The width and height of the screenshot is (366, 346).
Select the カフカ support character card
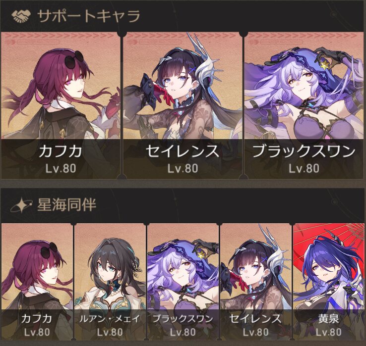click(61, 105)
